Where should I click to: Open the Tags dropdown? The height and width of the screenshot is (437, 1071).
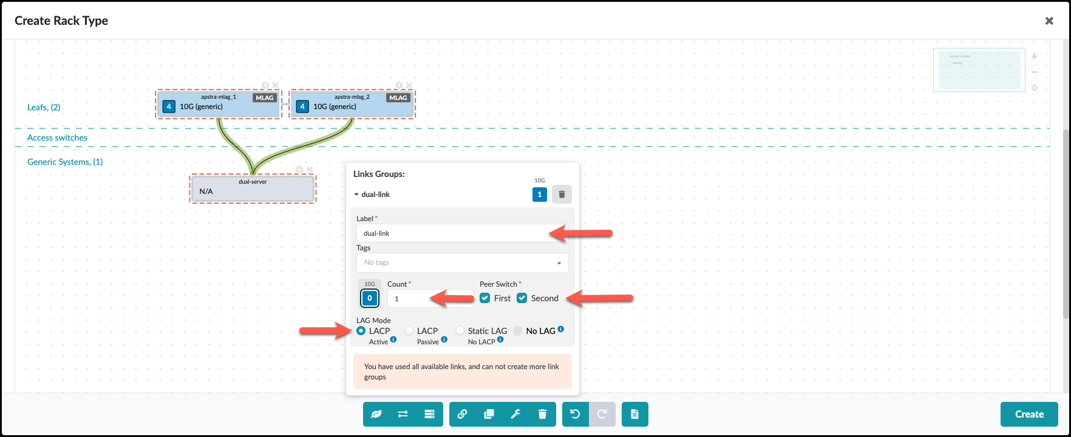462,262
